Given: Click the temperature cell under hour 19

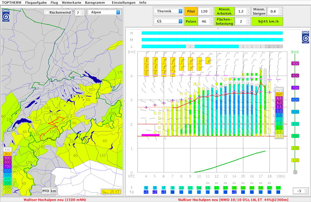Looking at the screenshot, I should pyautogui.click(x=278, y=188).
